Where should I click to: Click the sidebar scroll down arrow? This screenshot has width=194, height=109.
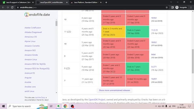coord(56,93)
